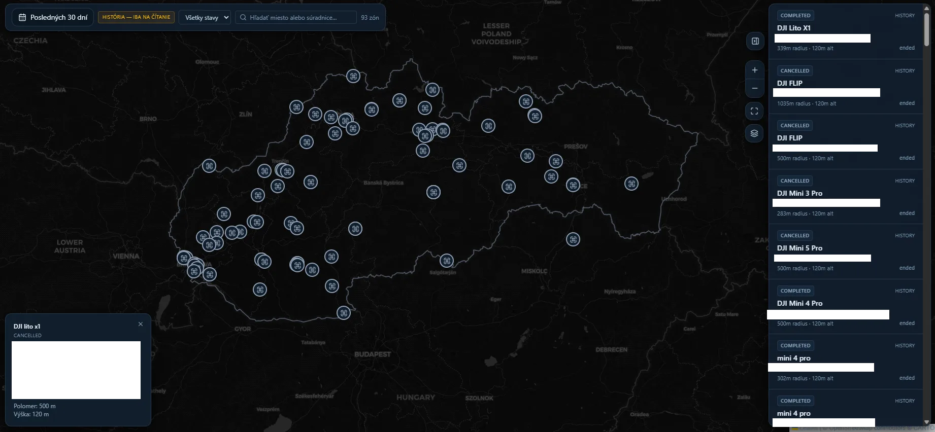Select drone marker closest to Prešov label

coord(556,161)
